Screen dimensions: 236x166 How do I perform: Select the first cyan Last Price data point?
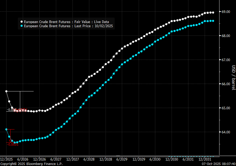(x=6, y=129)
